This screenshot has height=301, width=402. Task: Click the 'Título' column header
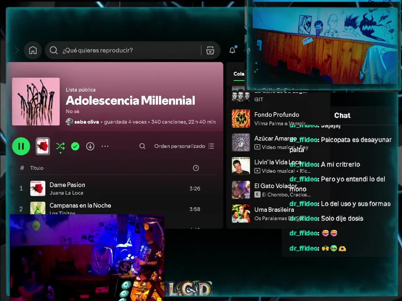click(x=37, y=168)
